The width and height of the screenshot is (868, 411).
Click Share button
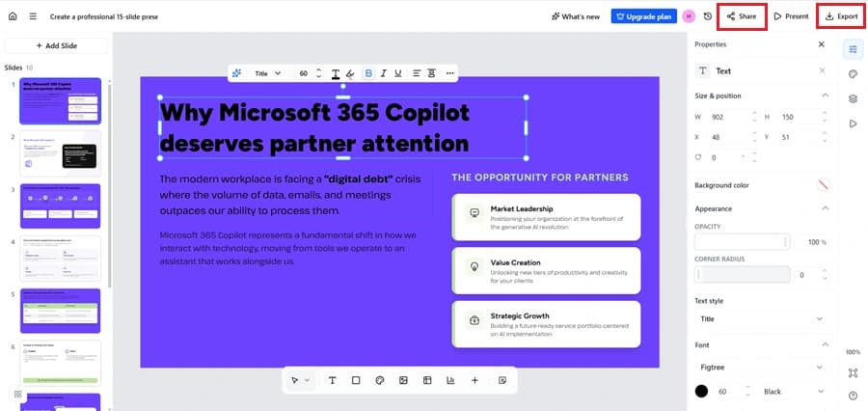click(x=742, y=16)
